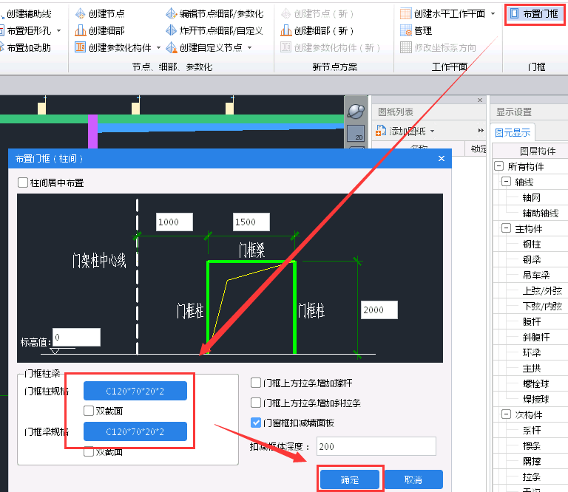The height and width of the screenshot is (492, 568).
Task: Switch to the 图元显示 tab
Action: (x=513, y=133)
